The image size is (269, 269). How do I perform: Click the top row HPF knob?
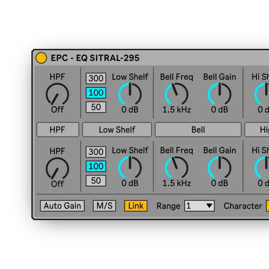coord(57,94)
